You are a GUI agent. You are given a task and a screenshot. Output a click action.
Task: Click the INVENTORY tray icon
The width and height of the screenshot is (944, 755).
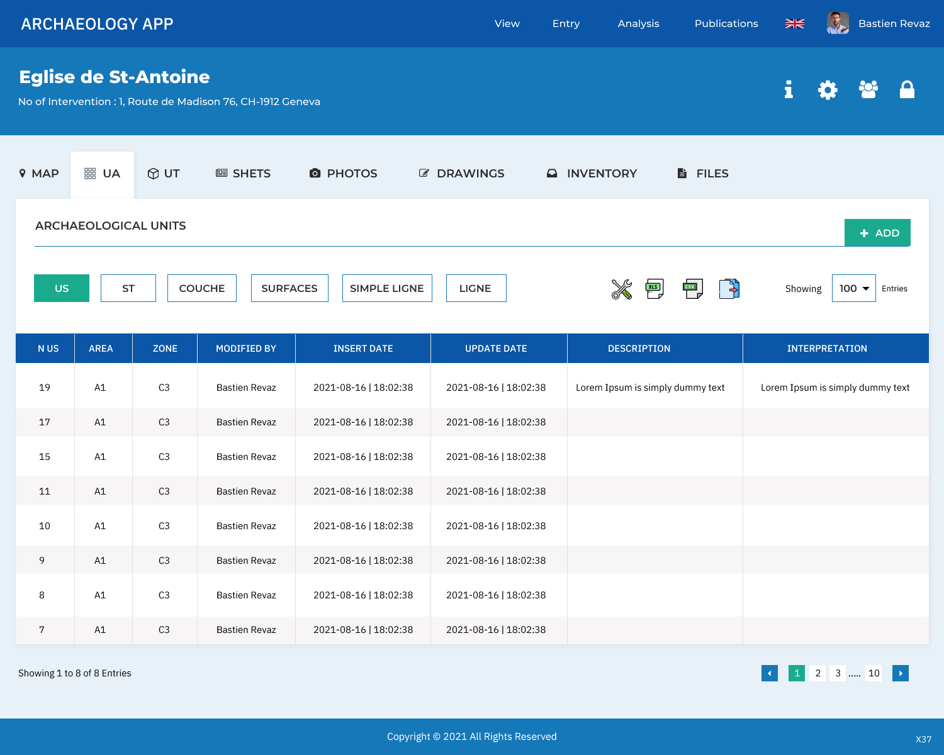tap(552, 173)
